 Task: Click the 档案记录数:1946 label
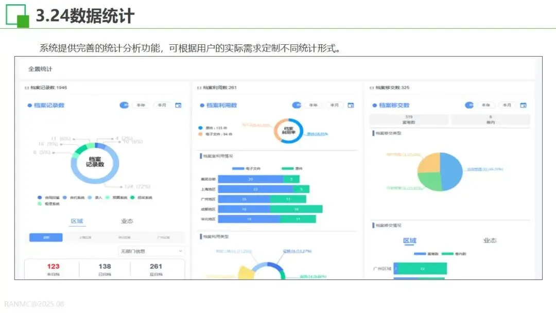(x=48, y=88)
